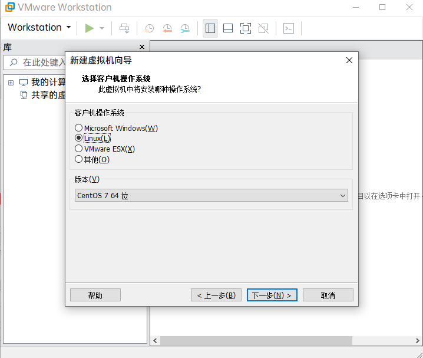Close the 新建虚拟机向导 dialog
This screenshot has height=358, width=423.
tap(349, 60)
